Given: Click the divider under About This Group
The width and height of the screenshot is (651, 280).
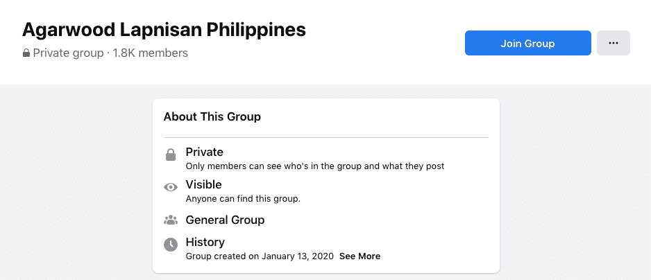Looking at the screenshot, I should (326, 137).
